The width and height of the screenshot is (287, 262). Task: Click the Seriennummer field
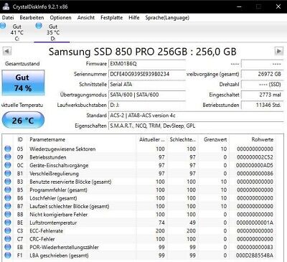[x=147, y=74]
